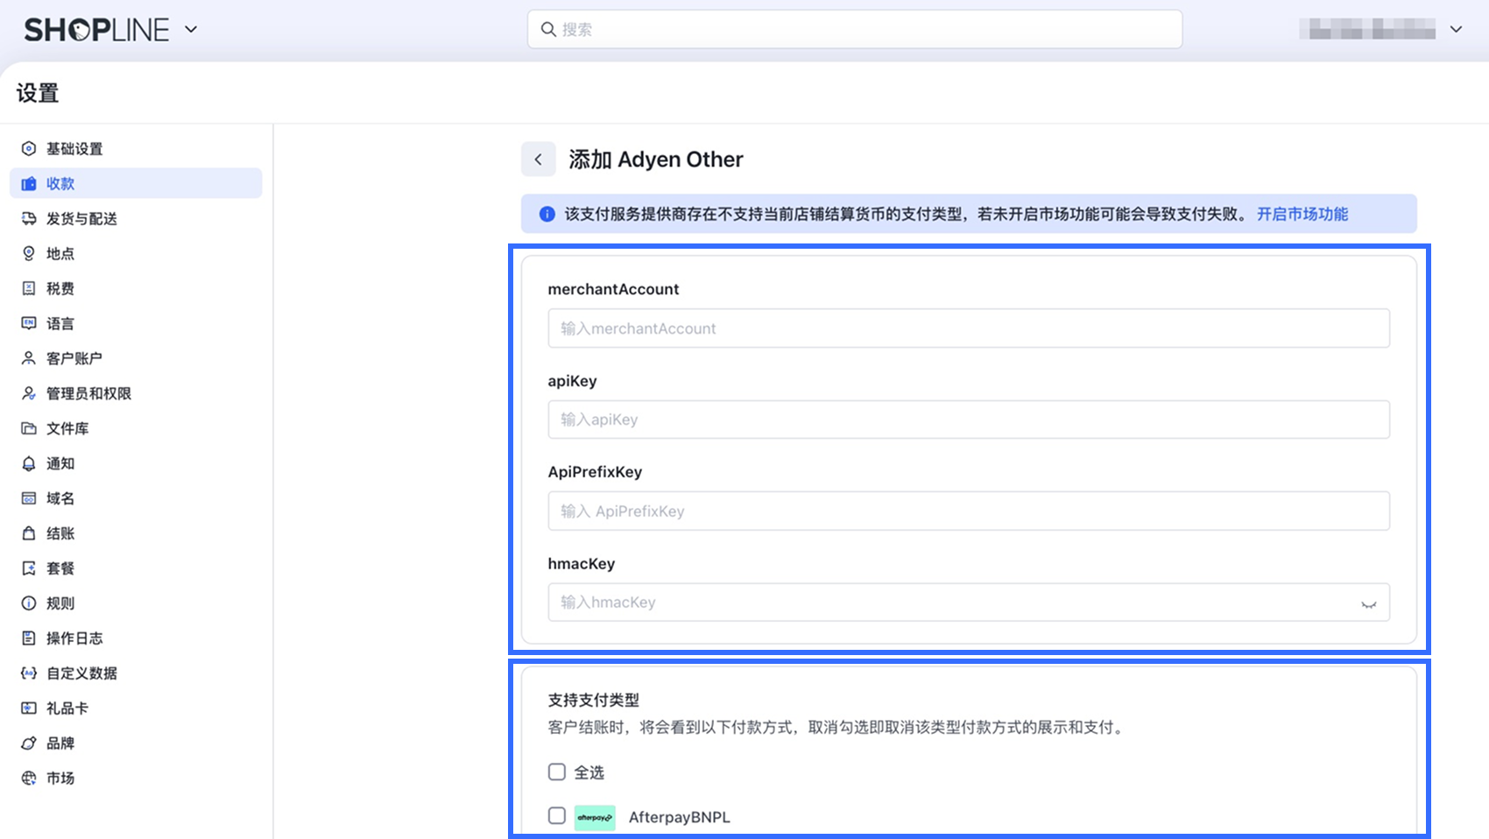1489x839 pixels.
Task: Toggle hmacKey visibility eye icon
Action: [x=1368, y=603]
